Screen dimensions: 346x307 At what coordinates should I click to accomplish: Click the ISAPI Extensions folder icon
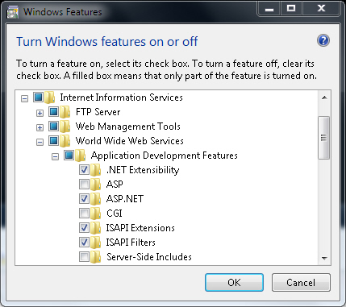[96, 228]
